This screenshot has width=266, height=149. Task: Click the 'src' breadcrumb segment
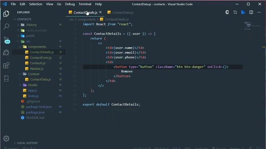72,19
